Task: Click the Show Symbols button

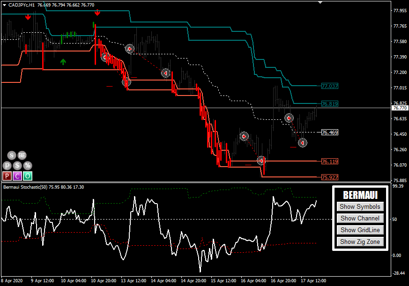Action: coord(360,206)
